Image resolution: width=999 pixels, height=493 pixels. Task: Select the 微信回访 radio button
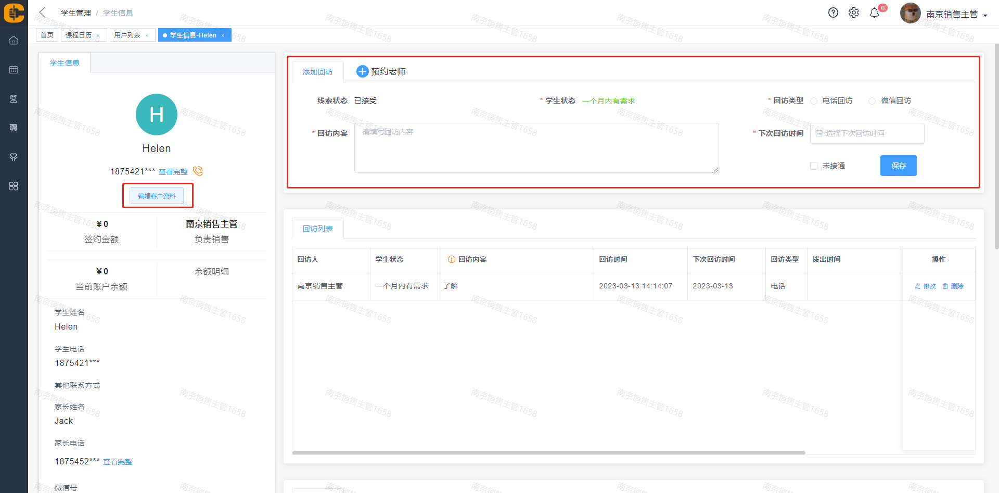(x=872, y=101)
